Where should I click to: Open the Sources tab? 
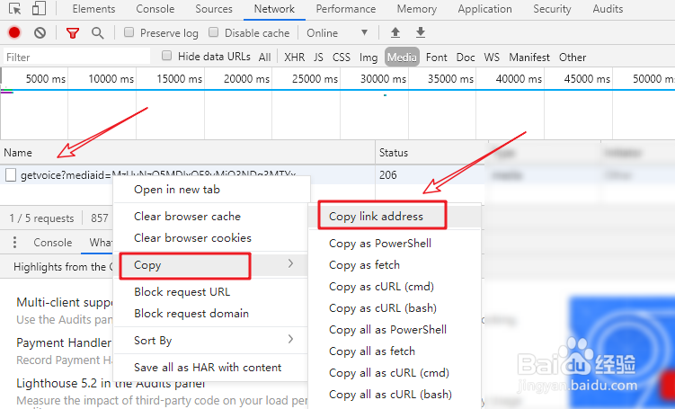[214, 9]
